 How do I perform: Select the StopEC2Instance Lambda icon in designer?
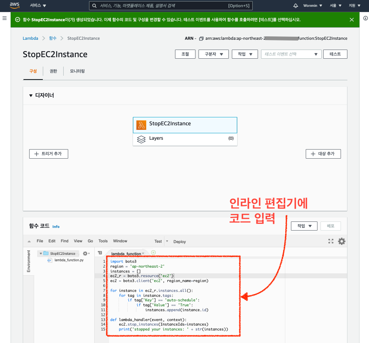click(141, 125)
